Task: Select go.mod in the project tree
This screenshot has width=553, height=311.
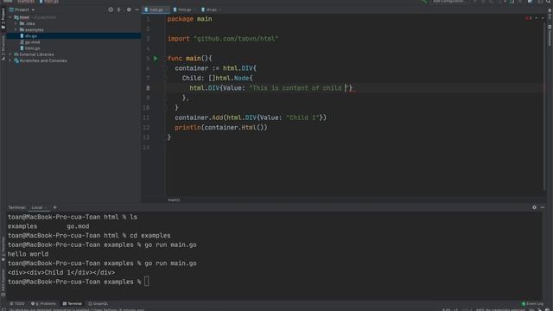Action: [x=32, y=42]
